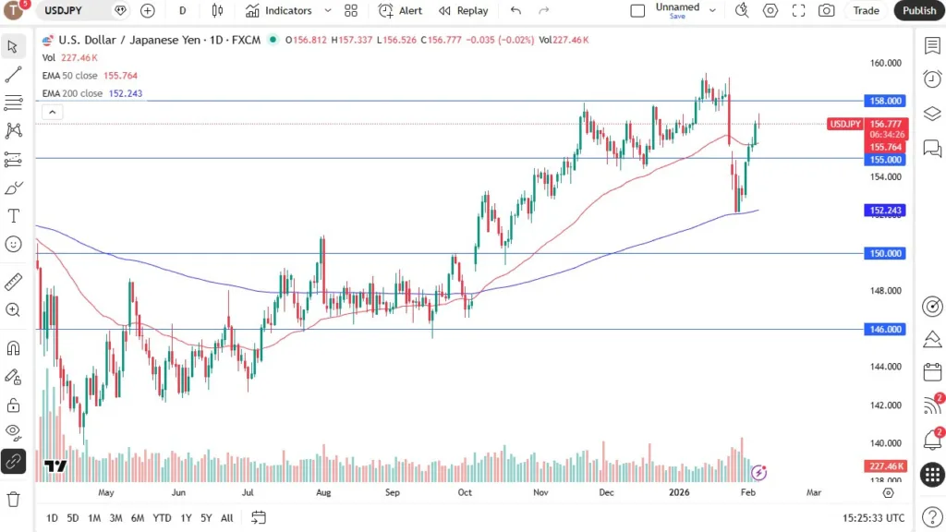Expand the Indicators dropdown arrow
946x532 pixels.
click(x=328, y=10)
